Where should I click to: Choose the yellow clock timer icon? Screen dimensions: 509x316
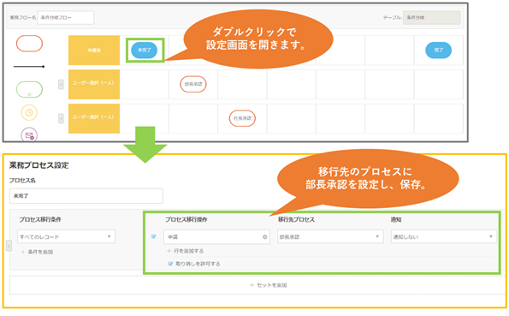(x=29, y=112)
